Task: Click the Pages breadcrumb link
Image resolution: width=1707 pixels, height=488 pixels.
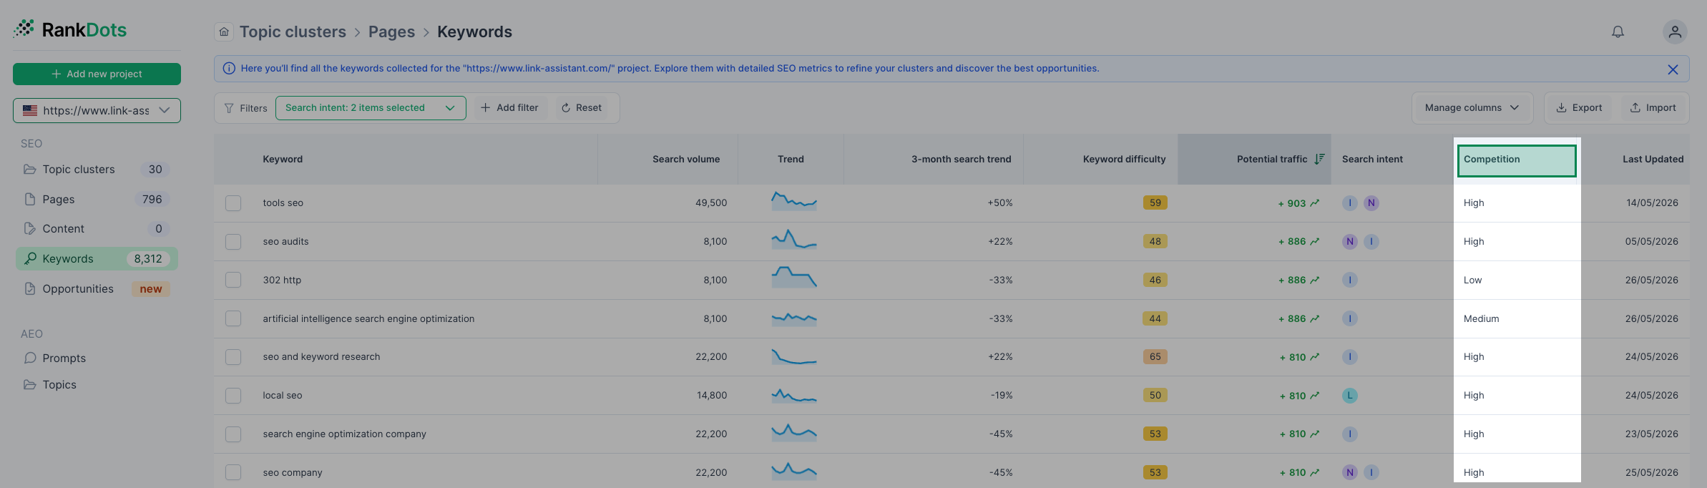Action: [391, 31]
